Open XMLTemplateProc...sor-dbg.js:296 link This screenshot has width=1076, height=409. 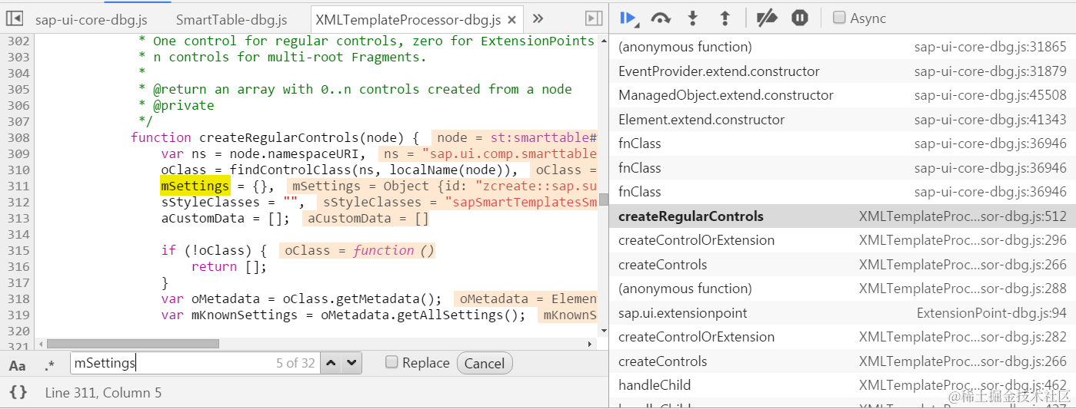click(x=963, y=240)
